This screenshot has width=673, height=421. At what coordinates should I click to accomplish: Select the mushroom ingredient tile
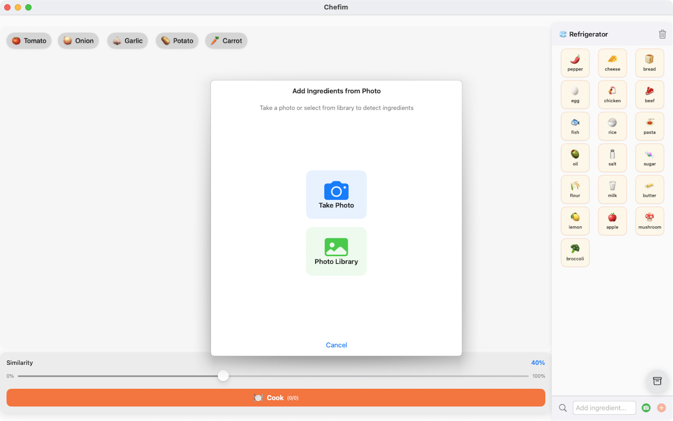650,221
